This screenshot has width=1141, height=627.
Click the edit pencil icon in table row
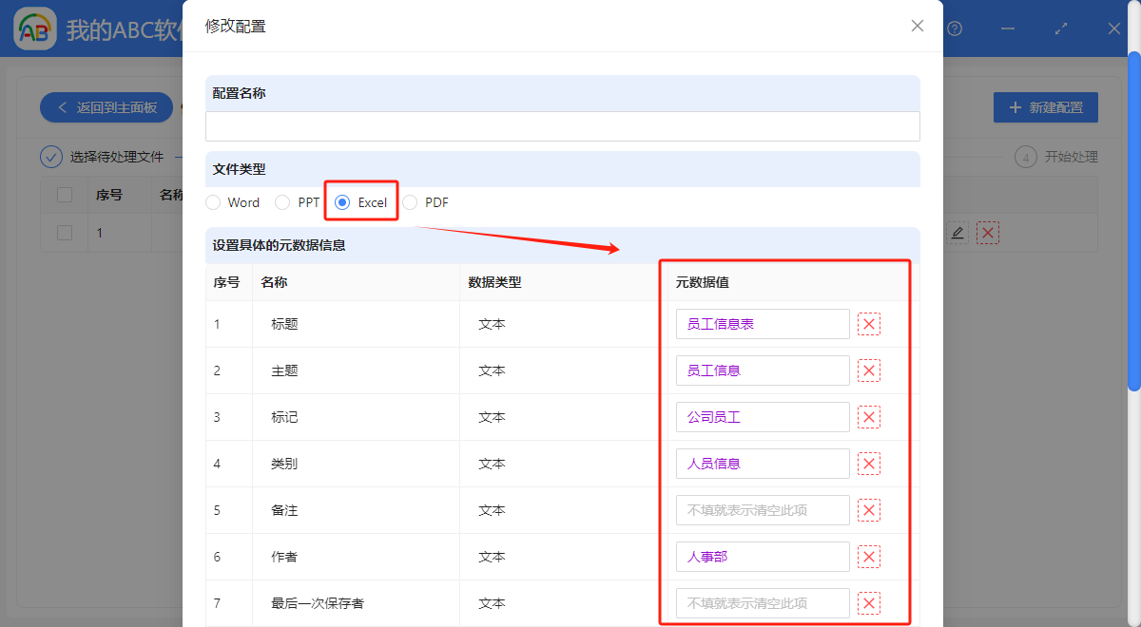[957, 233]
